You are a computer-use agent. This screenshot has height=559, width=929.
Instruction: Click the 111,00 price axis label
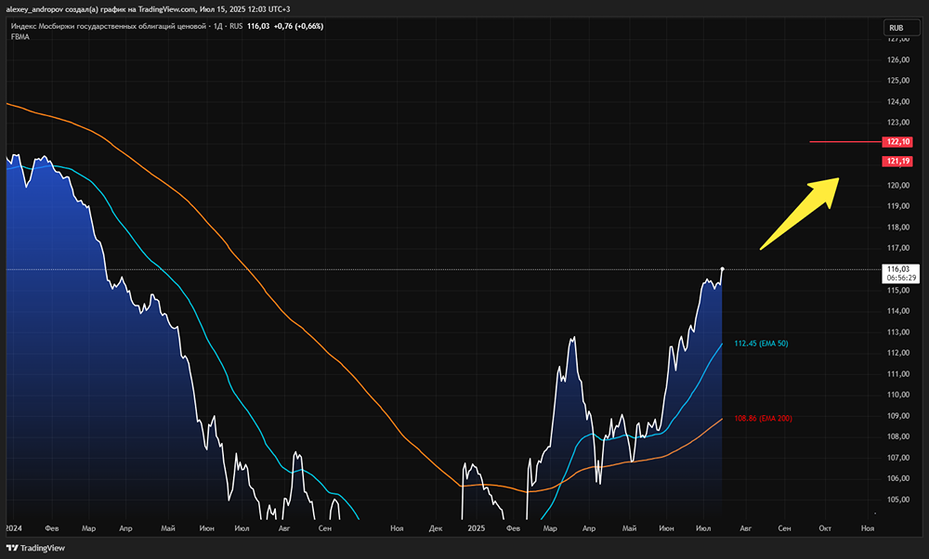point(898,374)
